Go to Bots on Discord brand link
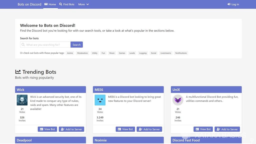This screenshot has width=256, height=144. tap(29, 4)
